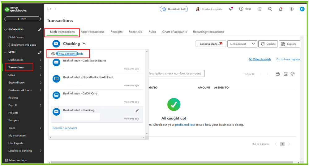Open Menu settings gear
309x166 pixels.
click(x=6, y=160)
